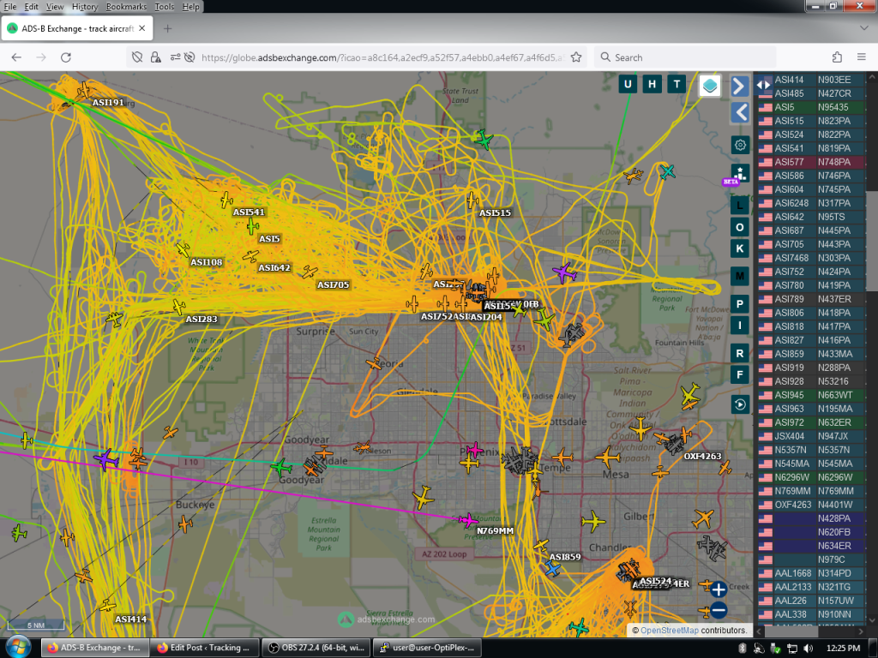Toggle the L labels button
Screen dimensions: 878x658
point(740,206)
